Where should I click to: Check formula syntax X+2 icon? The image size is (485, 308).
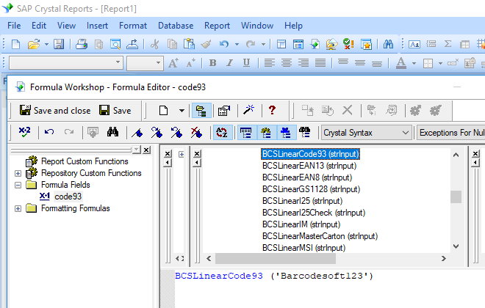pos(25,133)
